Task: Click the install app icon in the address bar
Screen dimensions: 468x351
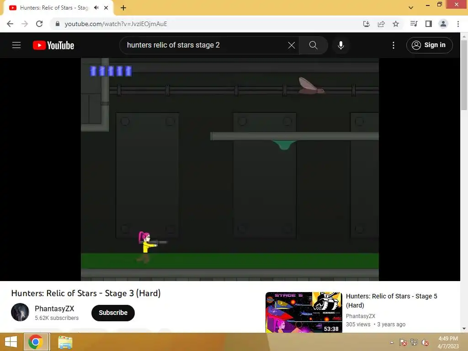Action: [367, 24]
